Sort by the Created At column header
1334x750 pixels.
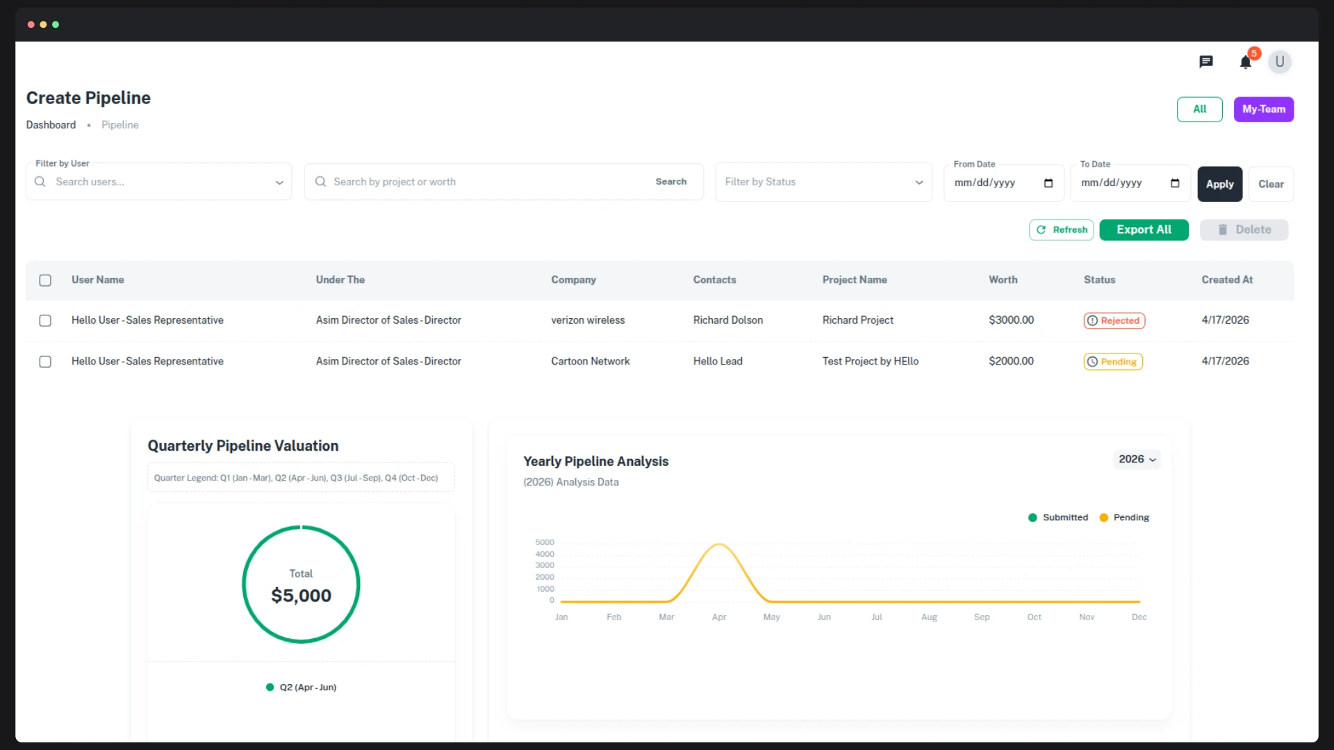[x=1227, y=280]
